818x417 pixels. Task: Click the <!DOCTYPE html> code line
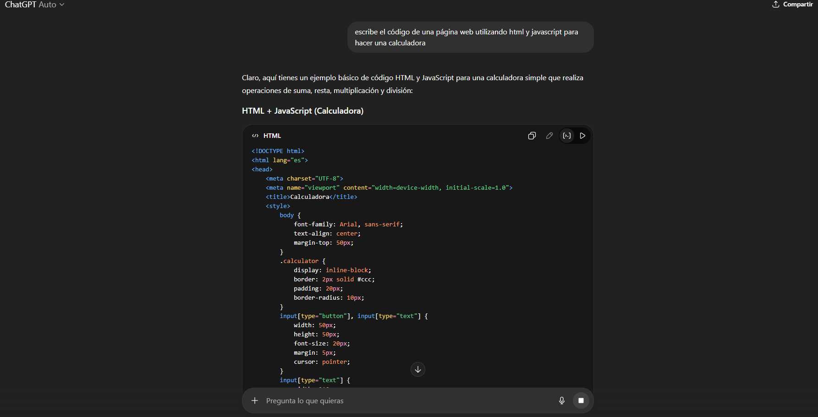click(x=278, y=151)
